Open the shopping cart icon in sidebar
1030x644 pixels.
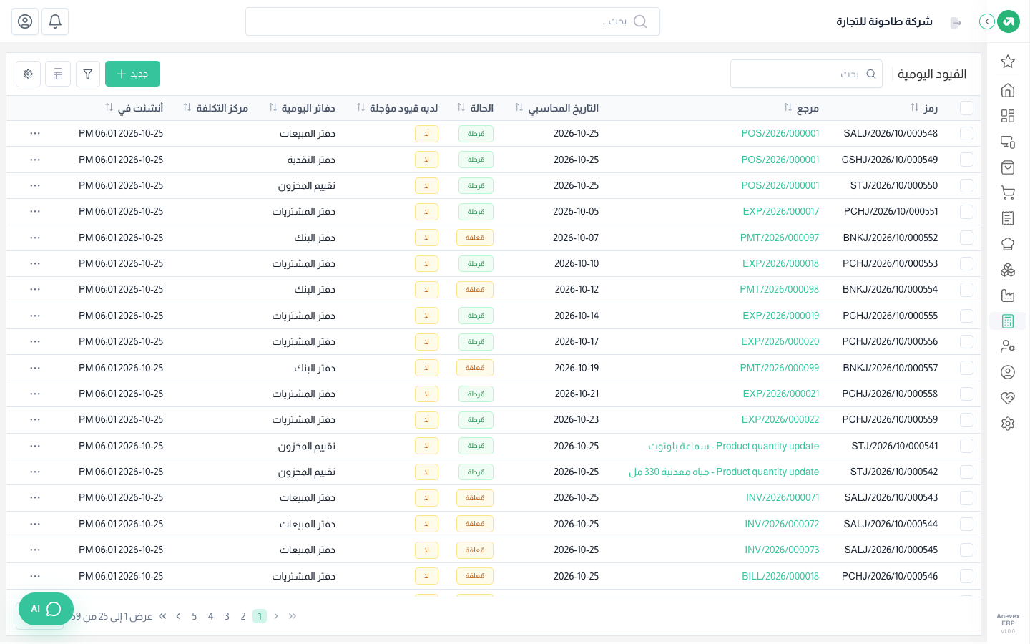(1008, 192)
